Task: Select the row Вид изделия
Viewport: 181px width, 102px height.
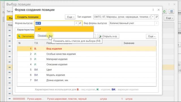Action: [87, 49]
